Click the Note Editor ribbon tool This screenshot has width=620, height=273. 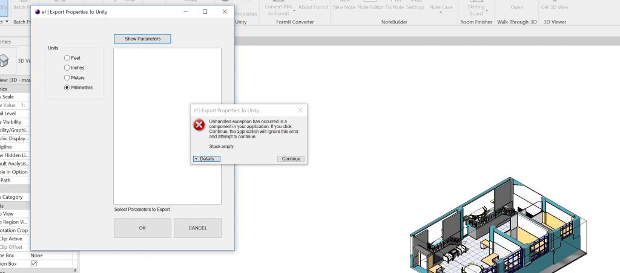click(x=371, y=7)
